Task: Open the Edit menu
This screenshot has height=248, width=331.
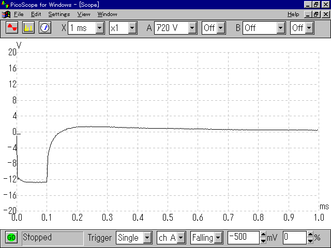Action: pos(36,14)
